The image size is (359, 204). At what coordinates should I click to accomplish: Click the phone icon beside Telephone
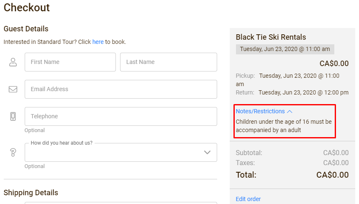pyautogui.click(x=13, y=116)
